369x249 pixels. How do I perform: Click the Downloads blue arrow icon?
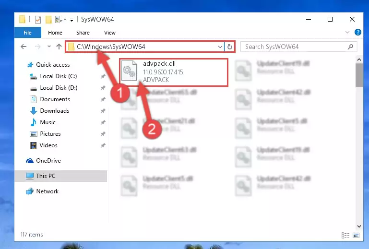coord(34,111)
